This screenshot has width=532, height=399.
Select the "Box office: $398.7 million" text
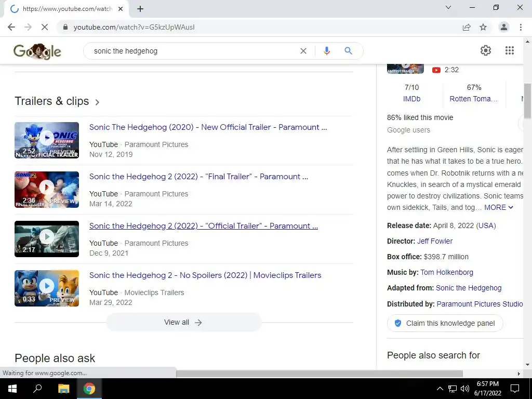point(428,257)
